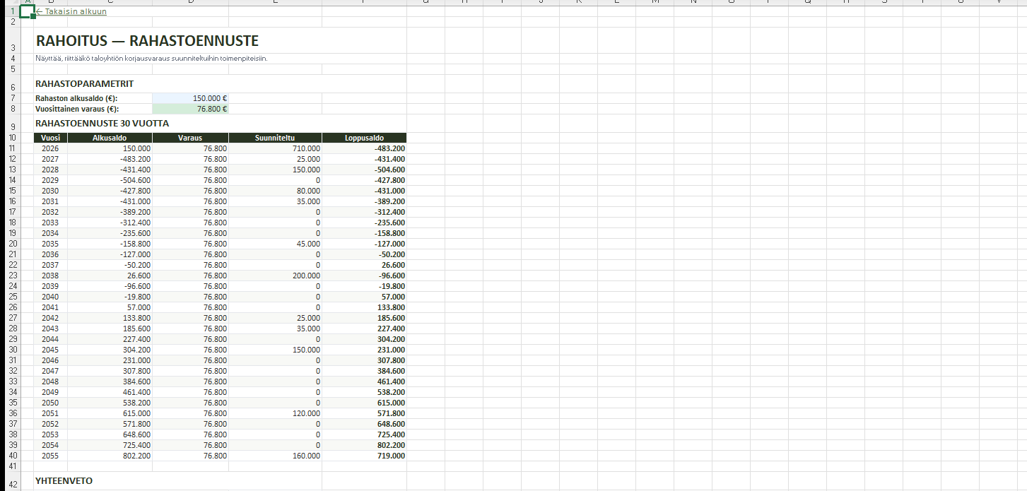
Task: Click the 'YHTEENVETO' section heading
Action: tap(64, 480)
